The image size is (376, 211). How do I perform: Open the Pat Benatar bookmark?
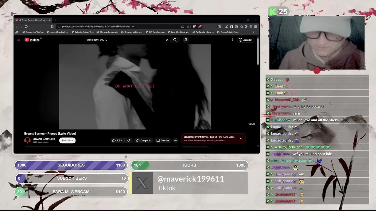203,32
